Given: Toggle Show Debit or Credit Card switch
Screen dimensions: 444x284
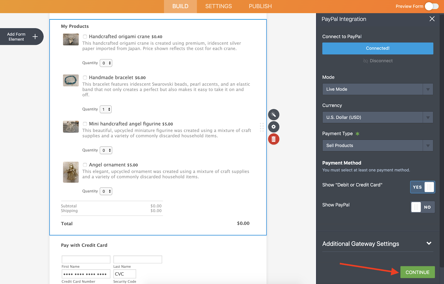Looking at the screenshot, I should 423,187.
